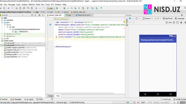The height and width of the screenshot is (104, 186).
Task: Run the app with green play icon
Action: (x=57, y=8)
